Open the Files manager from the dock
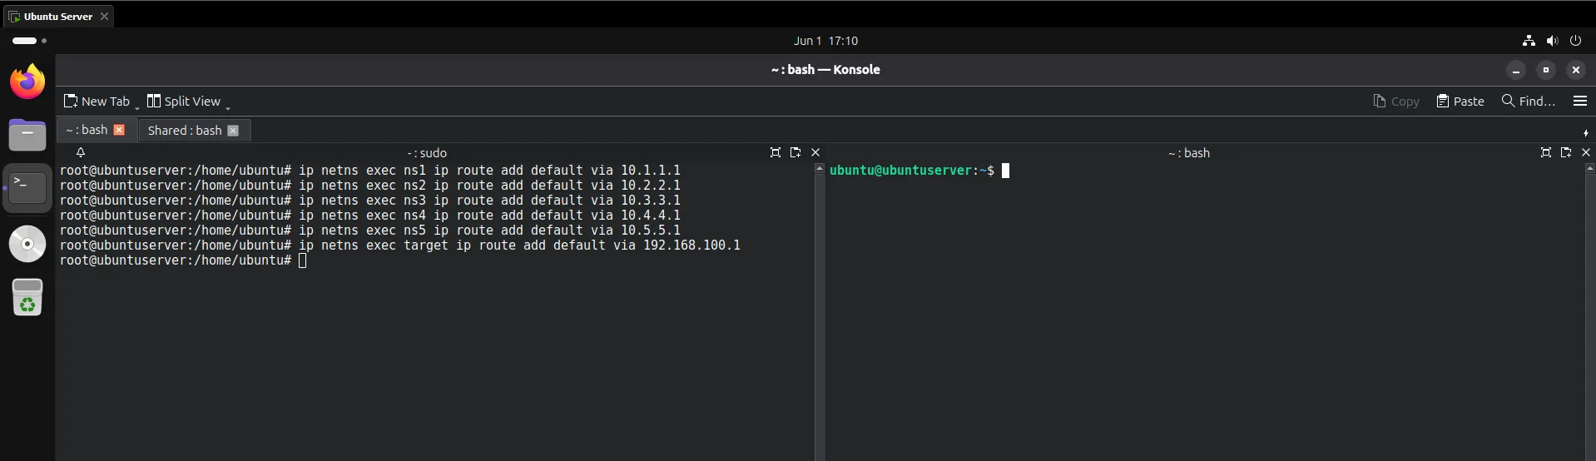 click(27, 135)
